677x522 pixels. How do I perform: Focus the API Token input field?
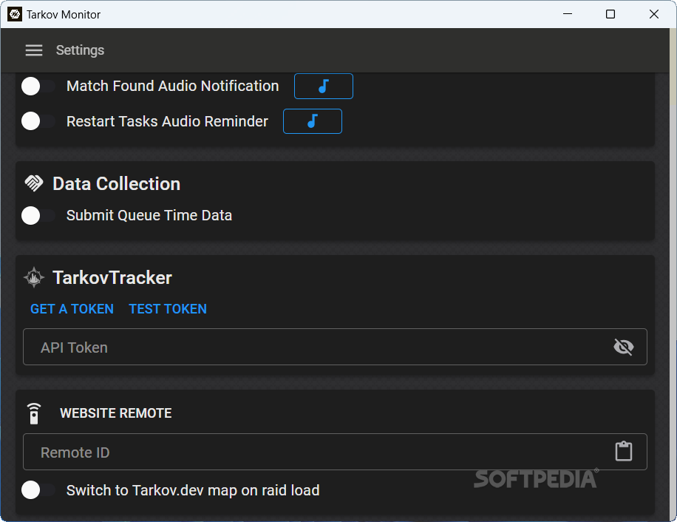click(335, 347)
